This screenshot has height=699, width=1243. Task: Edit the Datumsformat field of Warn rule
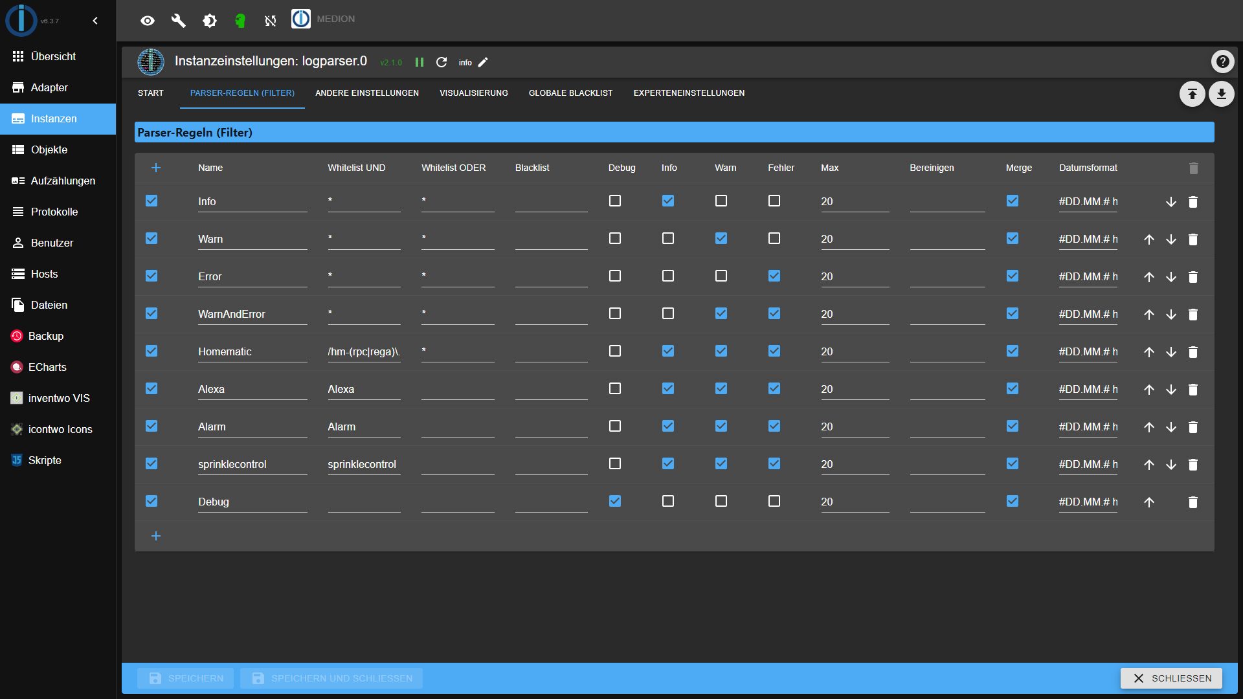(x=1088, y=239)
